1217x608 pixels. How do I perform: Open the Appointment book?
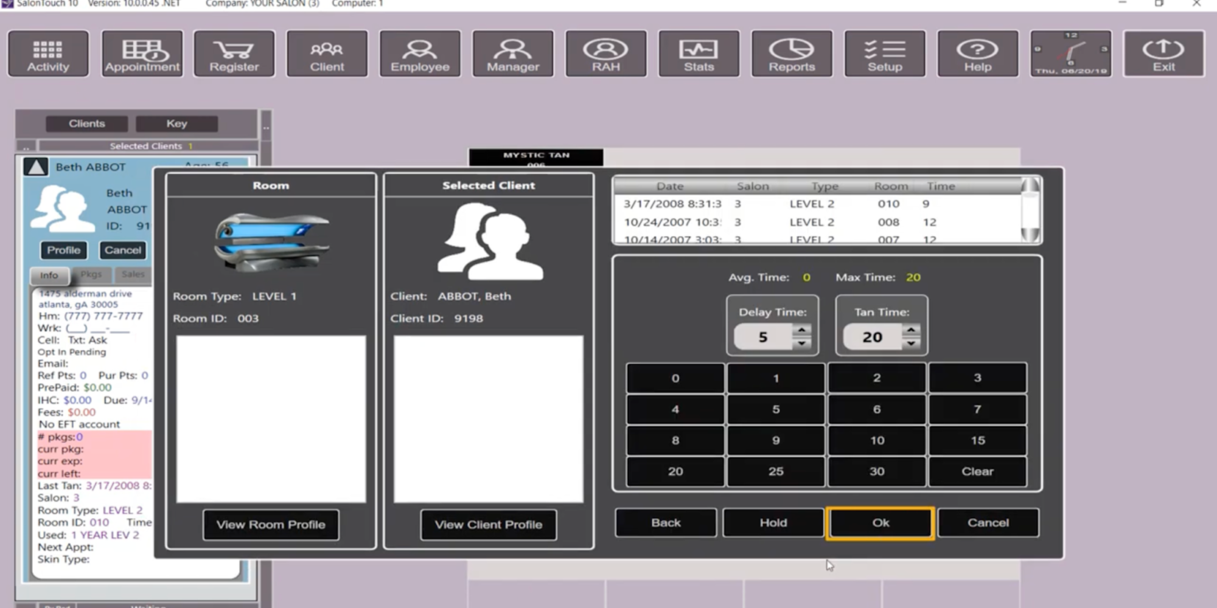[142, 54]
